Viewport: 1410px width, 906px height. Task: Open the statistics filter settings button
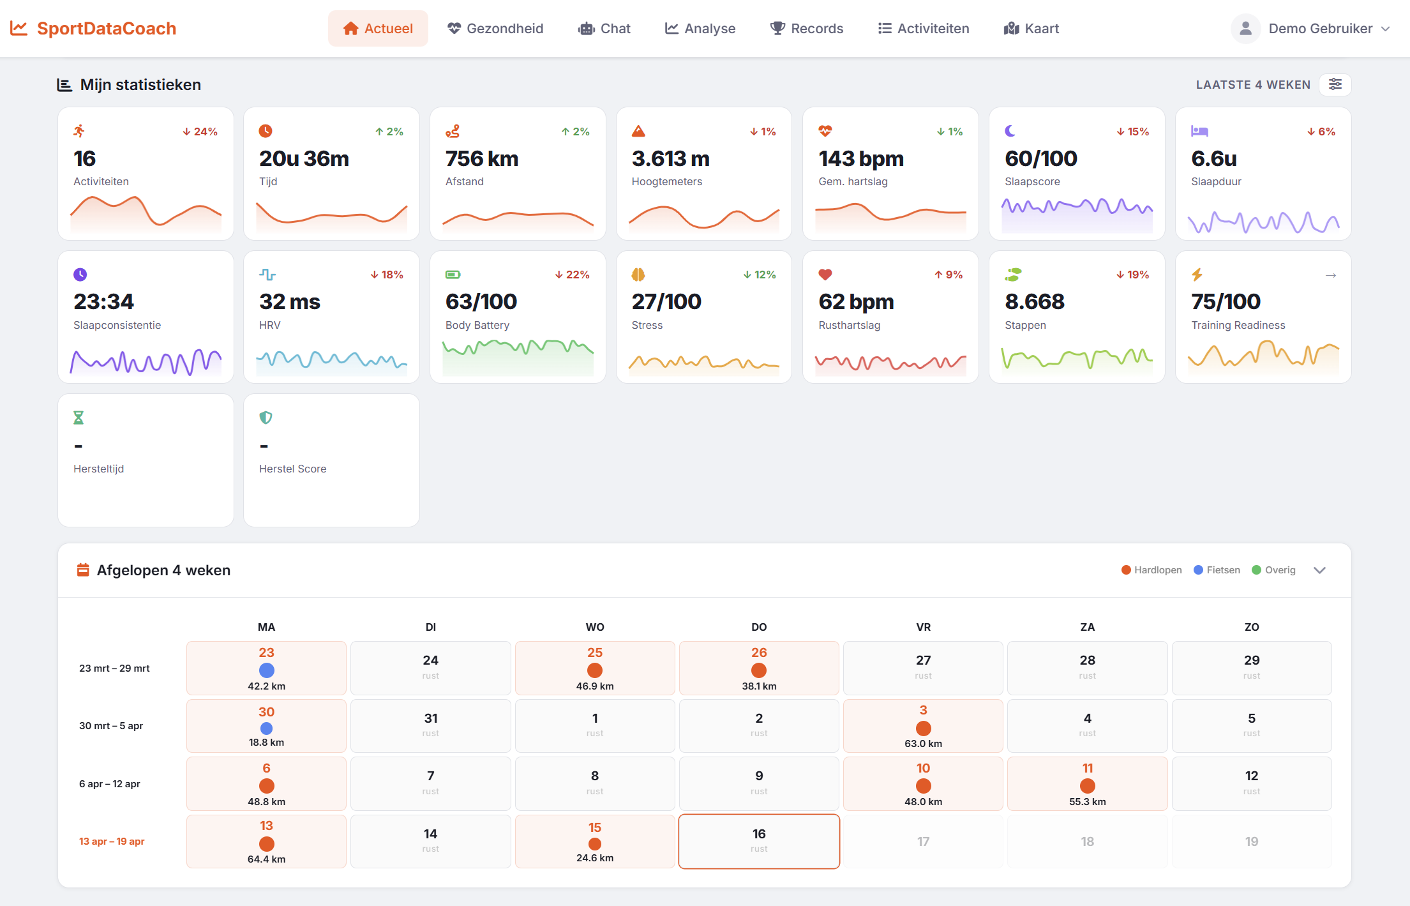click(1335, 84)
